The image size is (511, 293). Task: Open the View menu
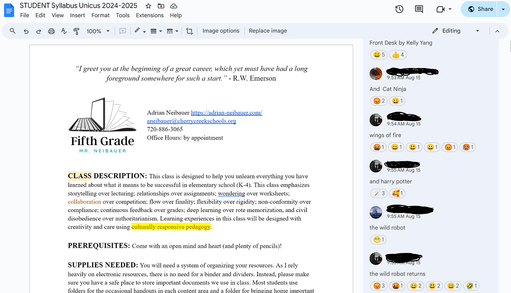click(x=58, y=15)
